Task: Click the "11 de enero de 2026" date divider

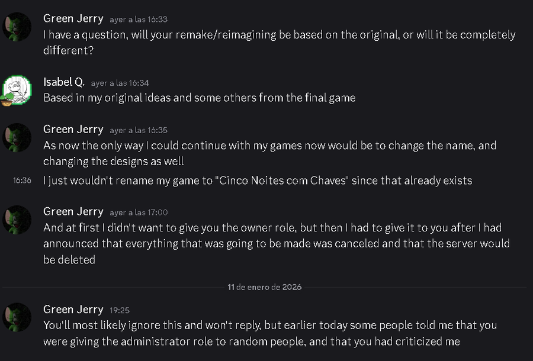Action: 265,287
